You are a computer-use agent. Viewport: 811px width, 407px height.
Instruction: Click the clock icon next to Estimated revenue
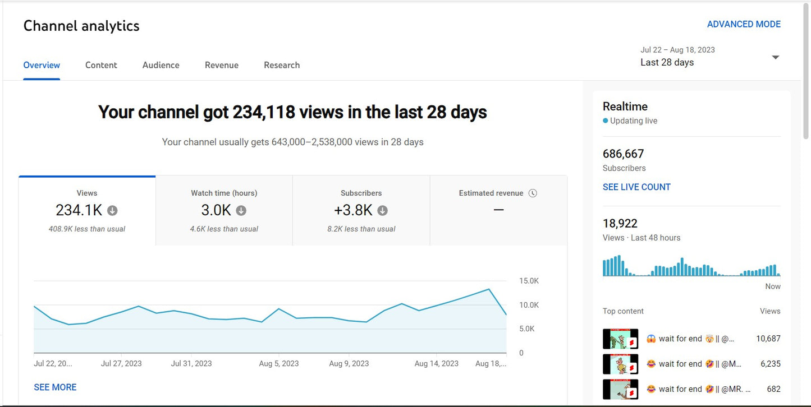click(x=533, y=193)
